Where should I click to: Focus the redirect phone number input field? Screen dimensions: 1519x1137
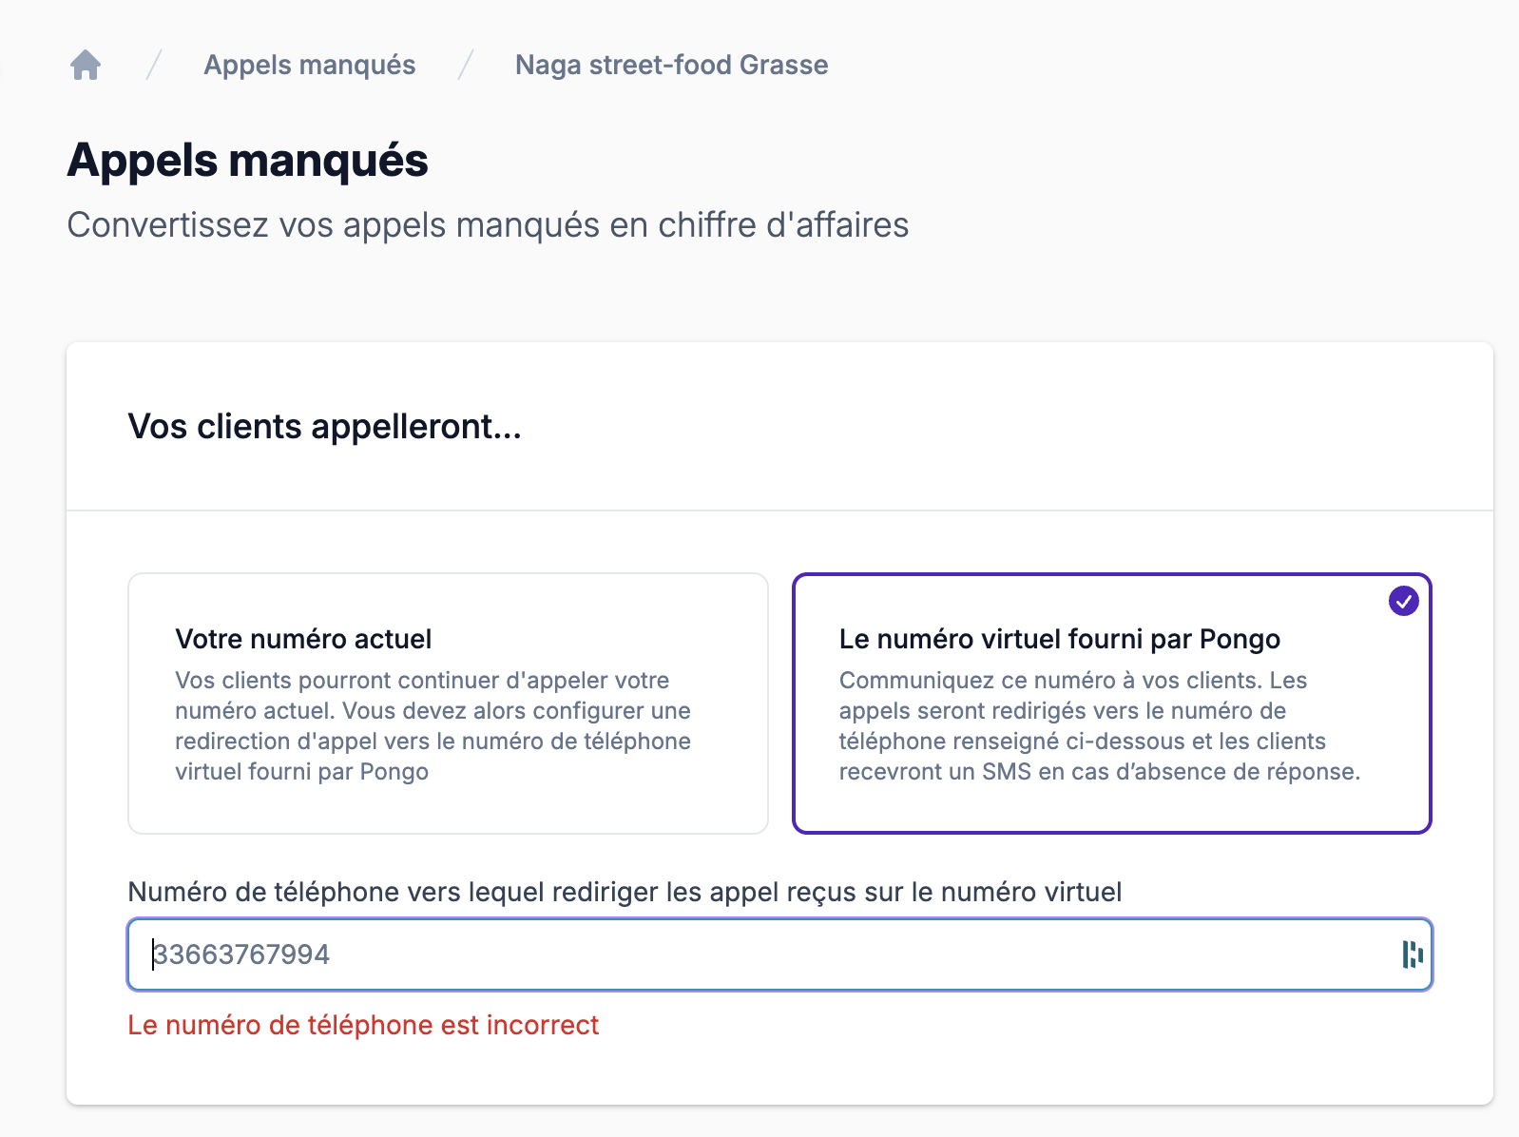tap(760, 954)
